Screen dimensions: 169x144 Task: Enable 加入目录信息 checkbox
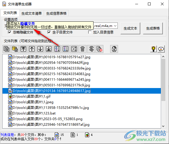(90, 32)
